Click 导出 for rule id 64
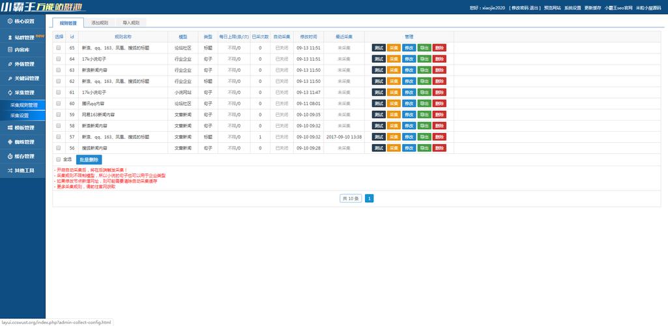The width and height of the screenshot is (668, 326). point(424,59)
